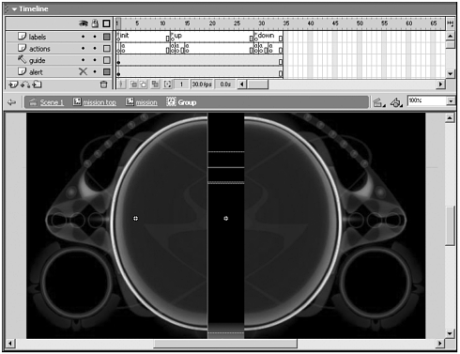Screen dimensions: 460x354
Task: Open the frame view options menu
Action: [x=451, y=23]
